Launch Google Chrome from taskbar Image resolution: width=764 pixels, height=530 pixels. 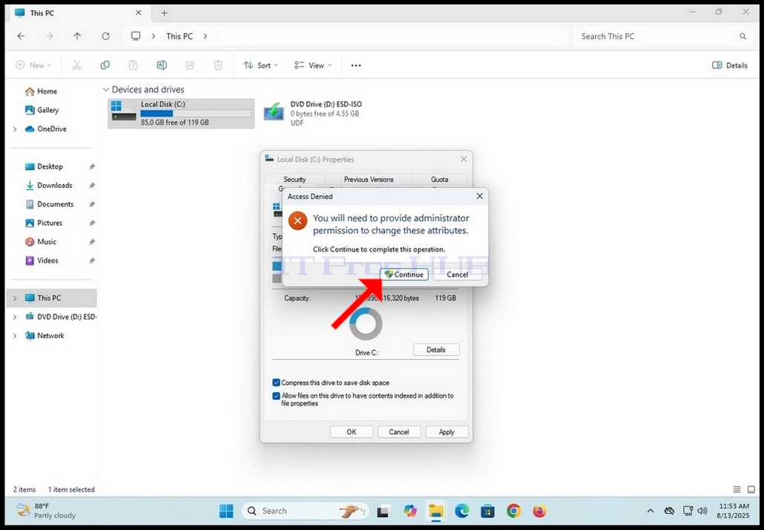(513, 511)
